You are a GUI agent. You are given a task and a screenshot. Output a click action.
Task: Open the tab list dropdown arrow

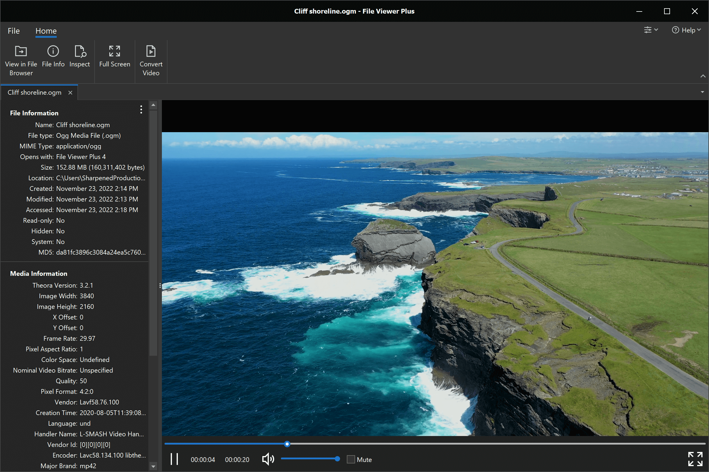(703, 92)
